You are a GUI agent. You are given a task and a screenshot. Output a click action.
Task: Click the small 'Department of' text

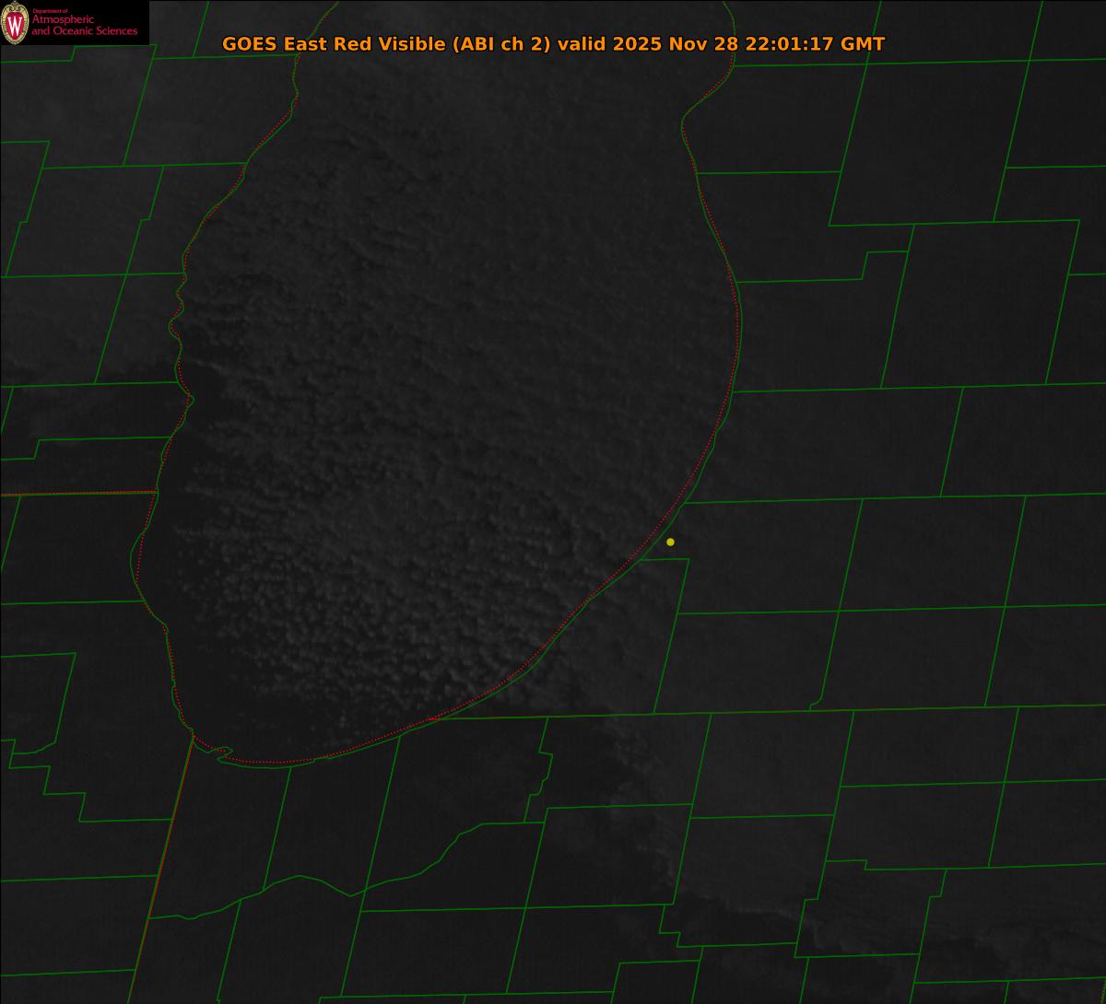point(50,11)
